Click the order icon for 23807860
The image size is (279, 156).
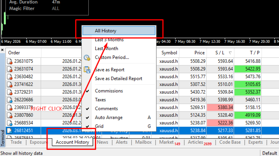pos(10,115)
